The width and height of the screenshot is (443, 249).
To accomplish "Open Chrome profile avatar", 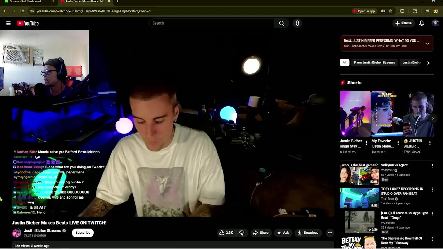I will [x=436, y=11].
